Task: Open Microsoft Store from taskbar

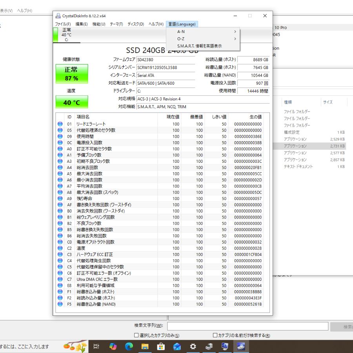Action: (x=161, y=346)
